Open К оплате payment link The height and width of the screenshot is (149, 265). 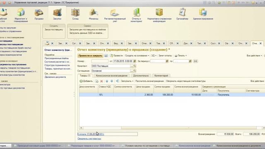pyautogui.click(x=91, y=134)
